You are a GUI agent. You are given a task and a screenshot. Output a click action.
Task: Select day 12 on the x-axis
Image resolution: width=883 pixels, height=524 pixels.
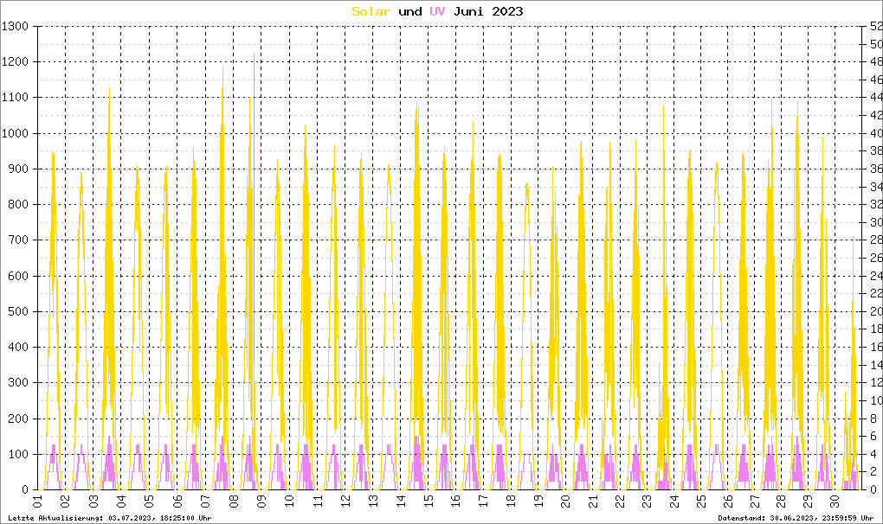click(344, 502)
